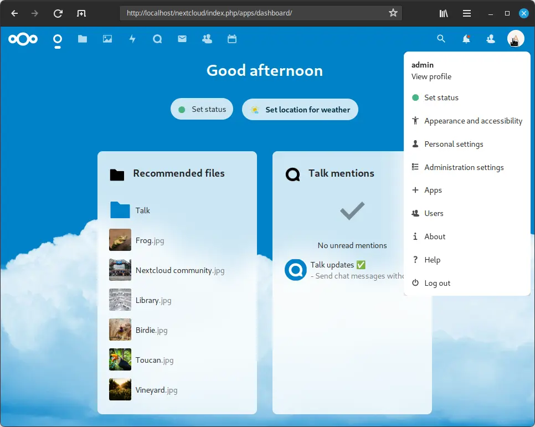The width and height of the screenshot is (535, 427).
Task: Choose Appearance and accessibility menu item
Action: (x=473, y=121)
